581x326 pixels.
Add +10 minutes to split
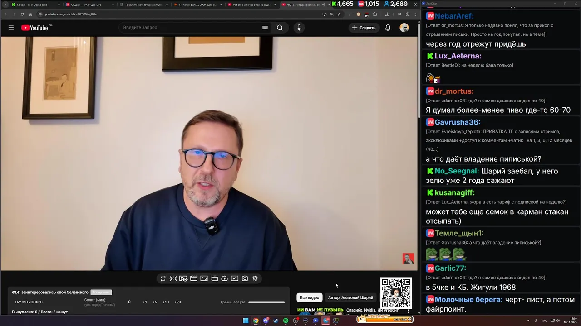click(166, 302)
